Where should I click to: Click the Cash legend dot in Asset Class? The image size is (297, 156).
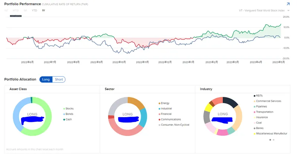pos(64,119)
